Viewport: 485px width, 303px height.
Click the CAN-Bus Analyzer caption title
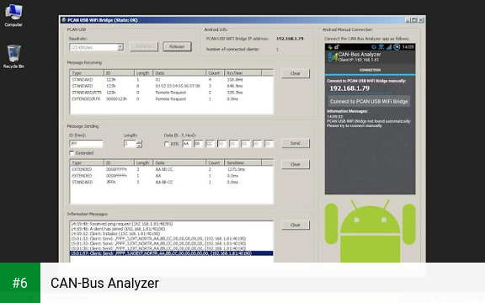point(105,283)
